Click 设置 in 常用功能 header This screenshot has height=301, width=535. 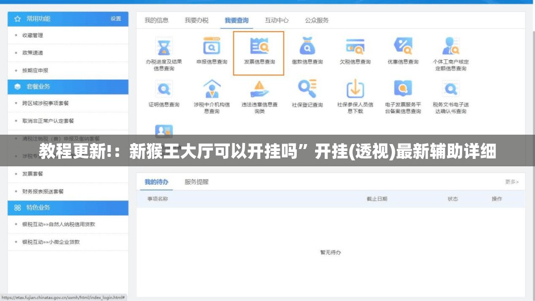pyautogui.click(x=115, y=19)
